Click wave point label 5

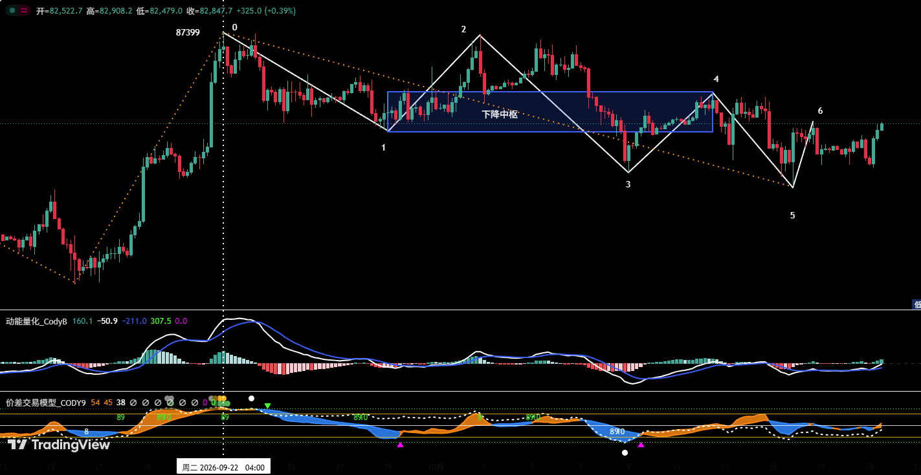pos(792,215)
